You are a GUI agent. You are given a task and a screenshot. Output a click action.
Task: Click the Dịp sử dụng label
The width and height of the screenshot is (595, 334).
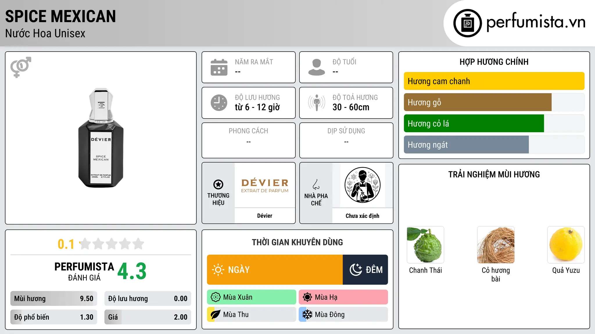[x=346, y=131]
